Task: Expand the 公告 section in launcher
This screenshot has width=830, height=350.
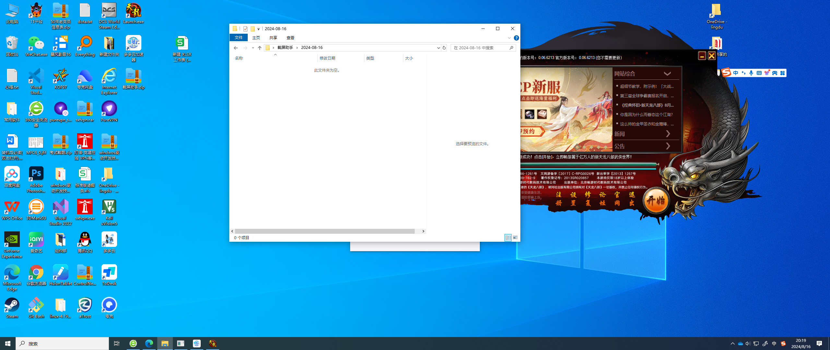Action: [x=668, y=146]
